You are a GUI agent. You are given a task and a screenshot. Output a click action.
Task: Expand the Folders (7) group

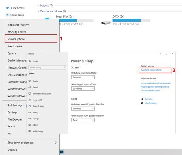pos(38,5)
